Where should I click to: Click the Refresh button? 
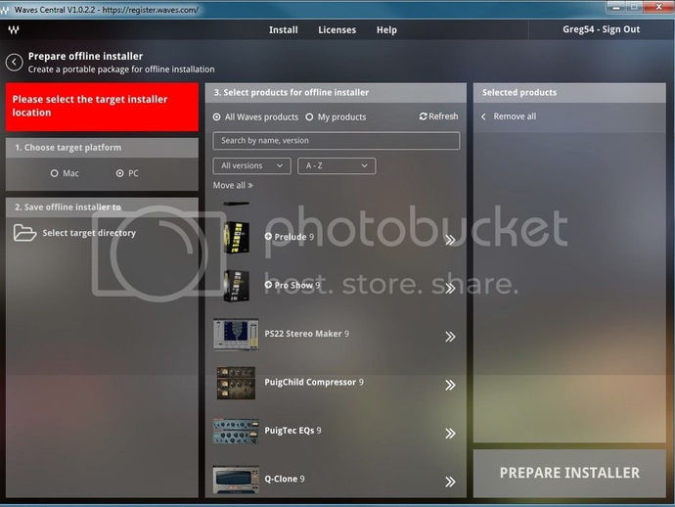[x=438, y=116]
